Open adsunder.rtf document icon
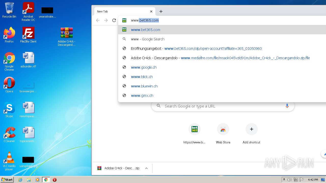Screen dimensions: 326x183 pos(28,60)
